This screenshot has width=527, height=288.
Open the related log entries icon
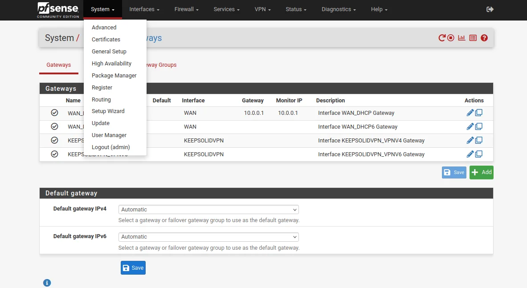(473, 38)
